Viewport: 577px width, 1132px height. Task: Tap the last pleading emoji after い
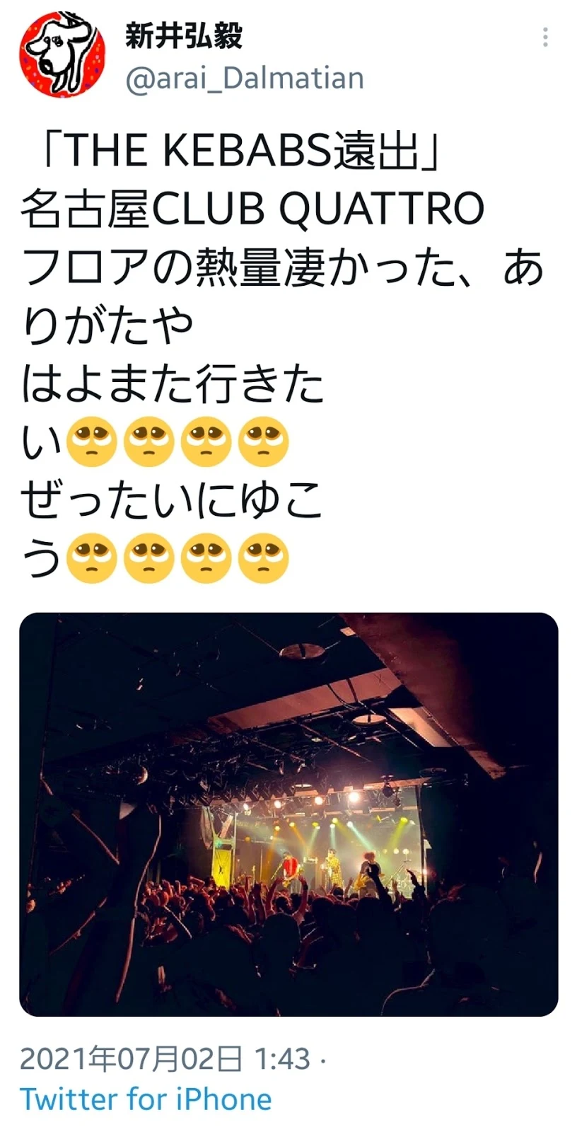click(x=264, y=441)
